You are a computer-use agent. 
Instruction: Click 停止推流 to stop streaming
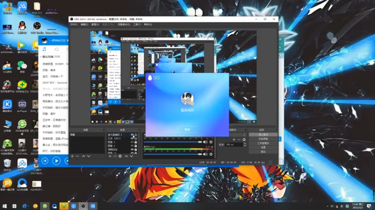[263, 135]
